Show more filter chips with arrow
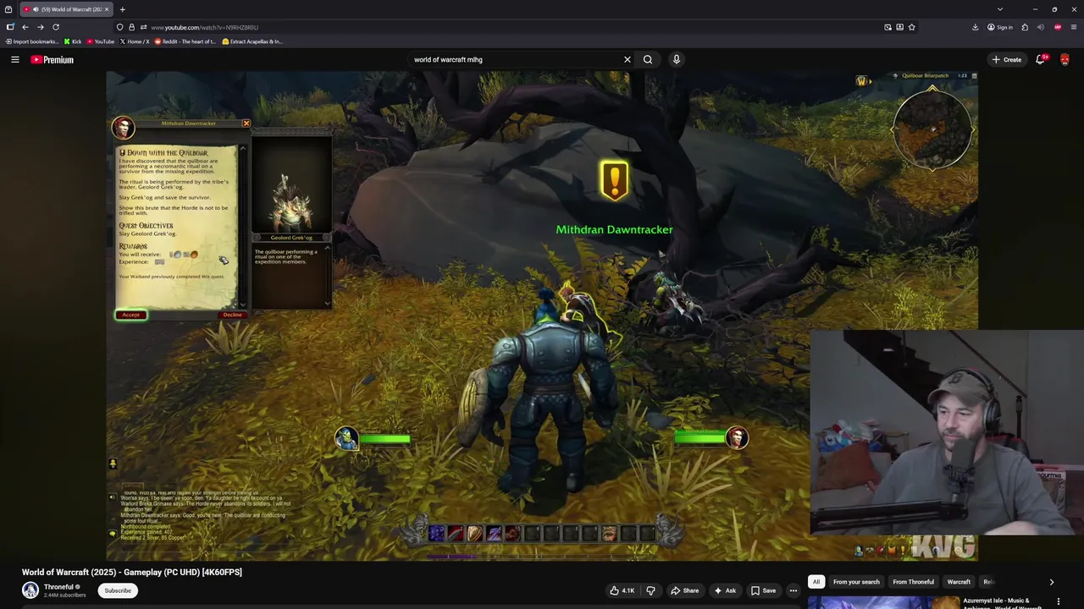 (1052, 582)
